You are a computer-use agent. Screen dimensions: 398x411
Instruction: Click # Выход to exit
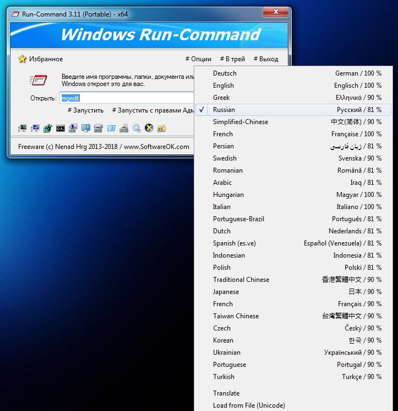tap(266, 59)
